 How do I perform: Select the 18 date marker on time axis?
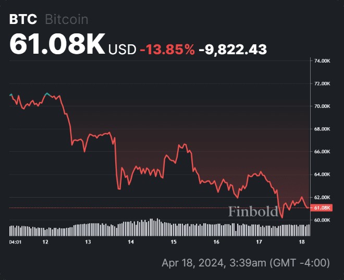pyautogui.click(x=302, y=242)
